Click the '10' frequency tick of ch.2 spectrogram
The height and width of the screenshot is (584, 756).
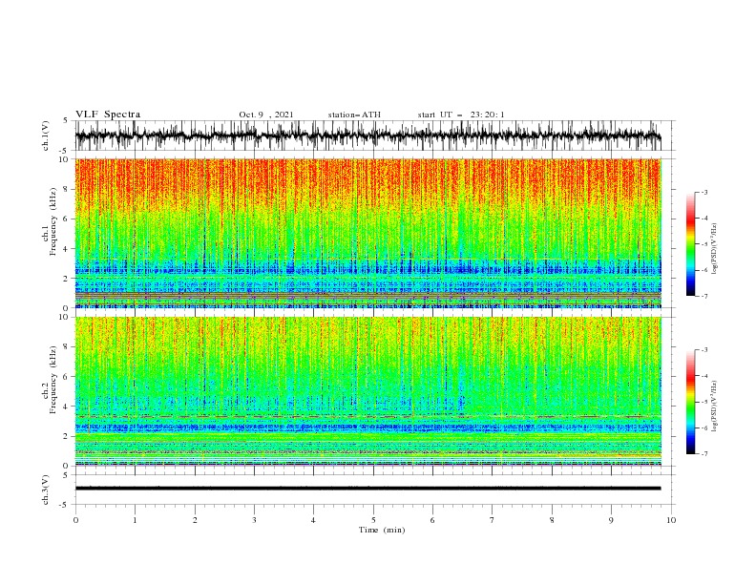click(x=65, y=317)
